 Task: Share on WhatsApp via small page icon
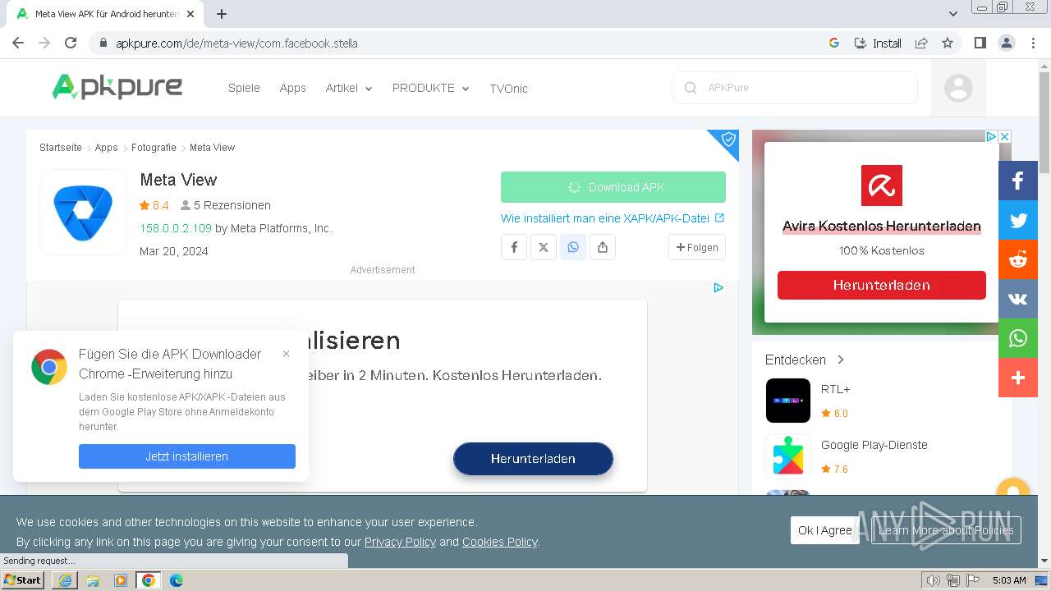coord(573,247)
